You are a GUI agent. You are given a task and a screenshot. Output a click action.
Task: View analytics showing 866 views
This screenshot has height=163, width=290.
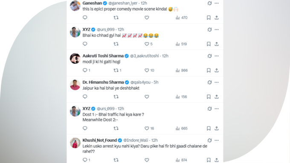coord(181,70)
